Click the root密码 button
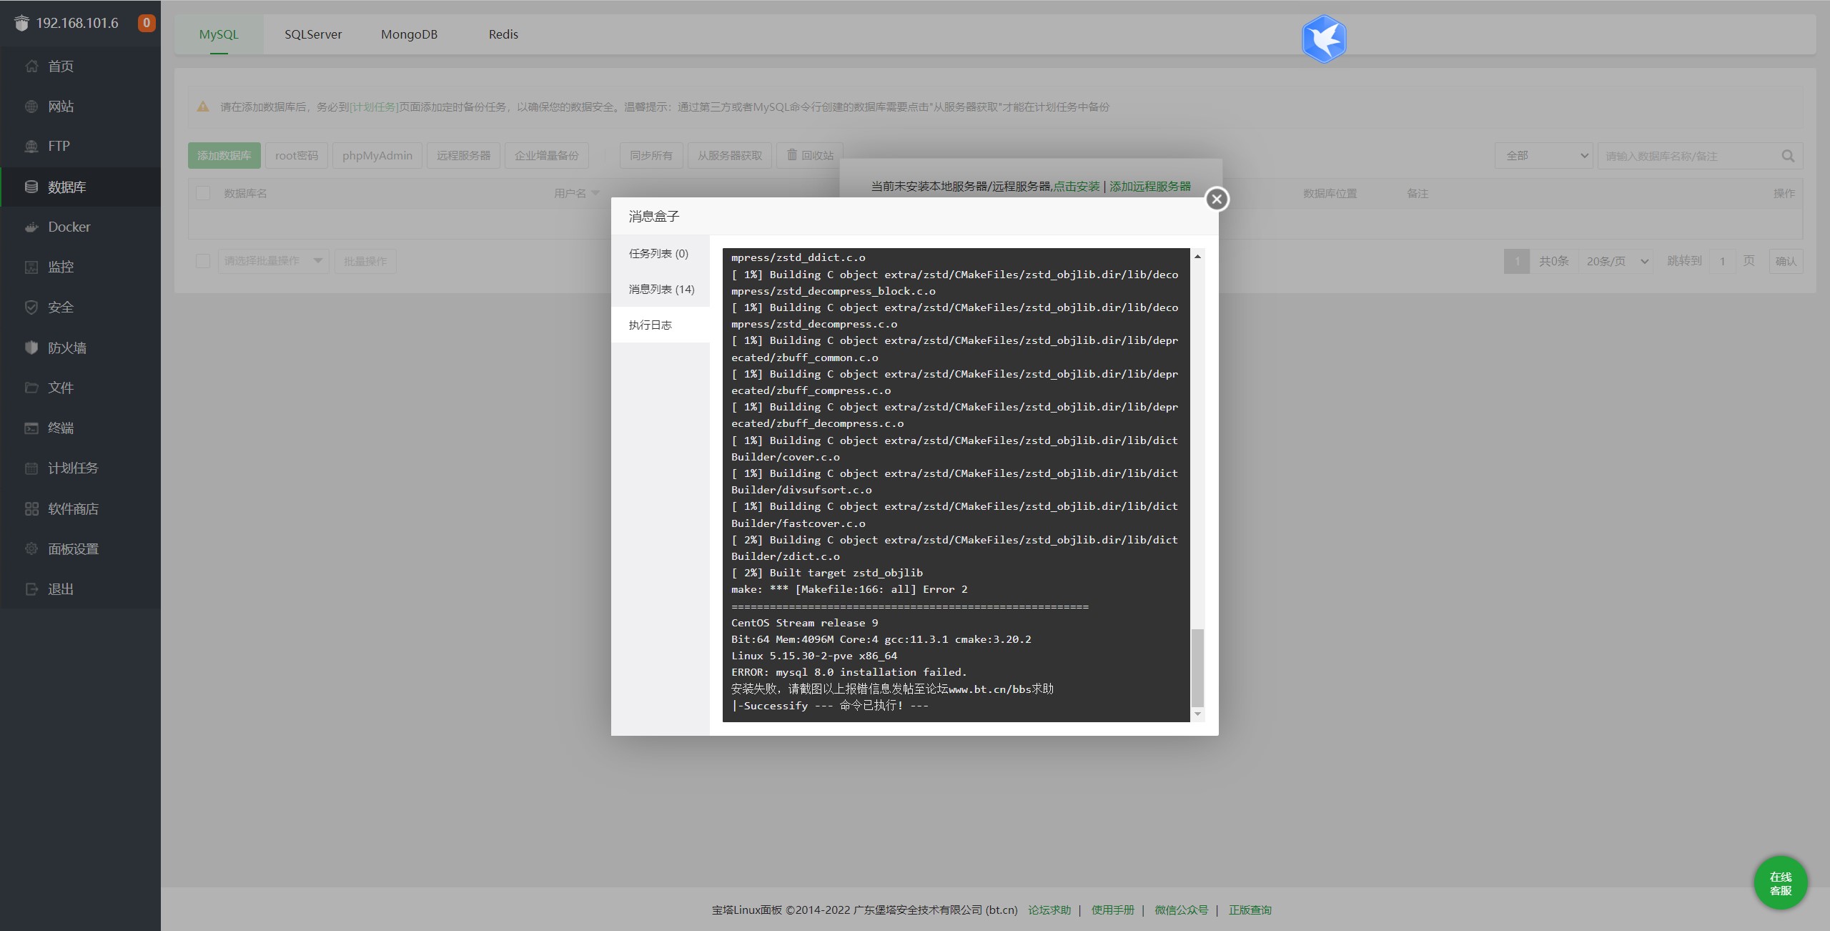The width and height of the screenshot is (1830, 931). point(297,155)
